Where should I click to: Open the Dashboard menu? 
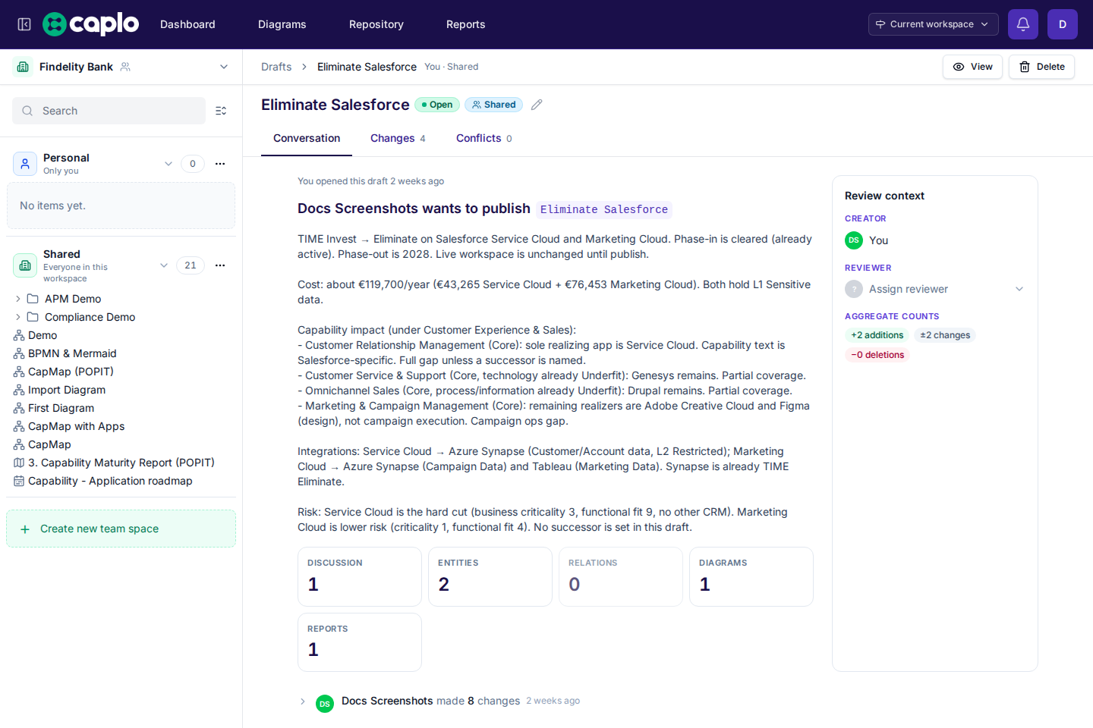pos(187,24)
